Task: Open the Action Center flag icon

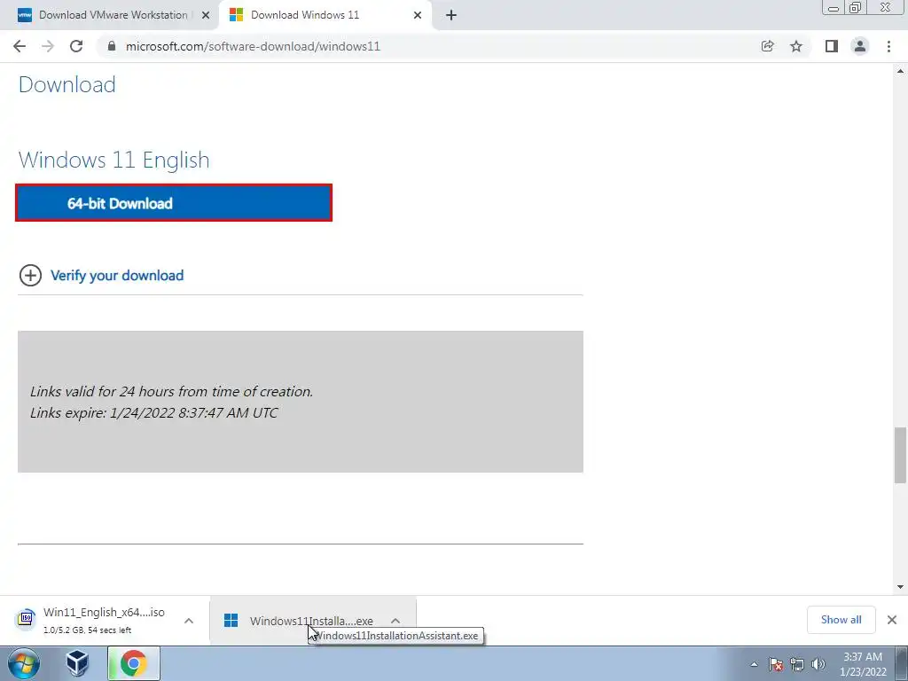Action: click(776, 664)
